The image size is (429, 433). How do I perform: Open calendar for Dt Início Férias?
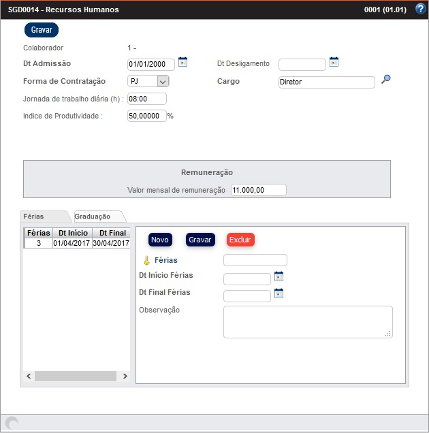279,276
